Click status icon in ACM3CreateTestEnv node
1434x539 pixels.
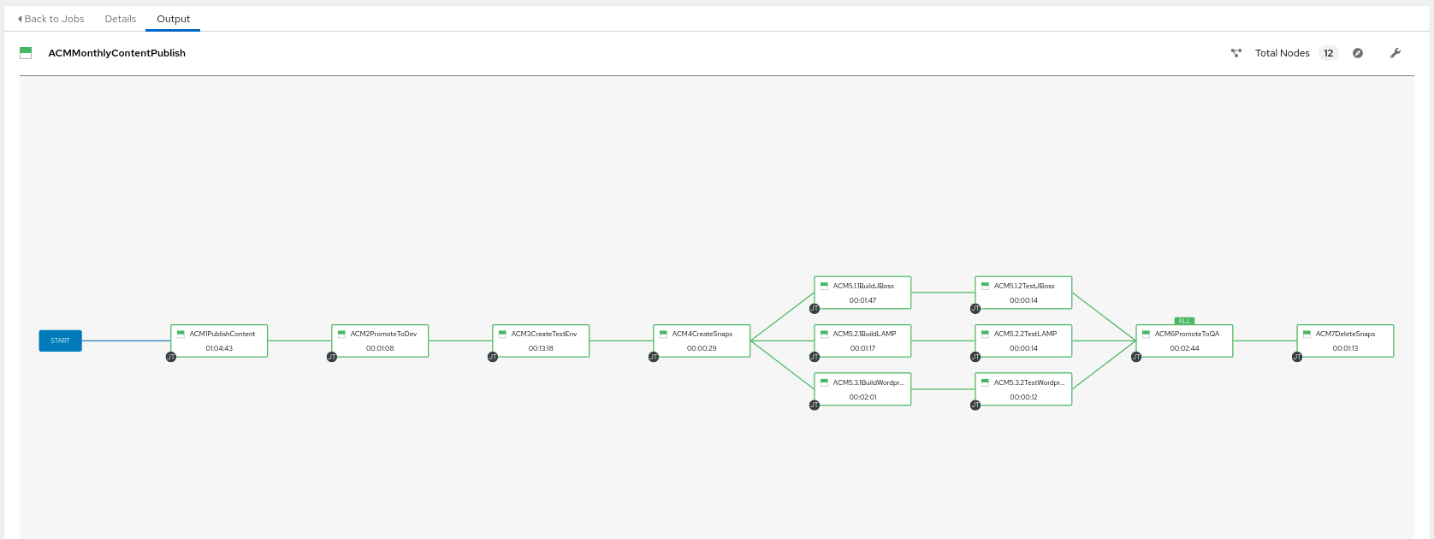tap(502, 334)
